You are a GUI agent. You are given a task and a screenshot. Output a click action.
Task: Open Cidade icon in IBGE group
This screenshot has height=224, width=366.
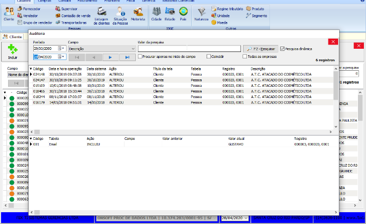coord(156,14)
